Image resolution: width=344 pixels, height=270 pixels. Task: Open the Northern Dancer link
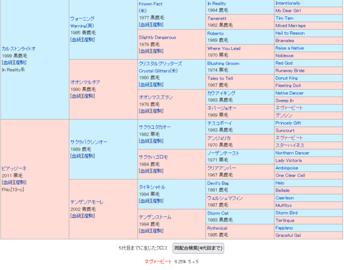[292, 153]
